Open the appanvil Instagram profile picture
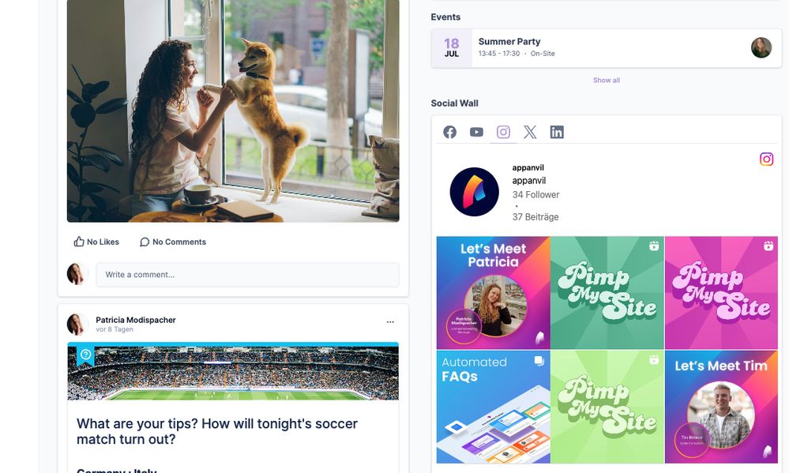789x473 pixels. click(474, 192)
